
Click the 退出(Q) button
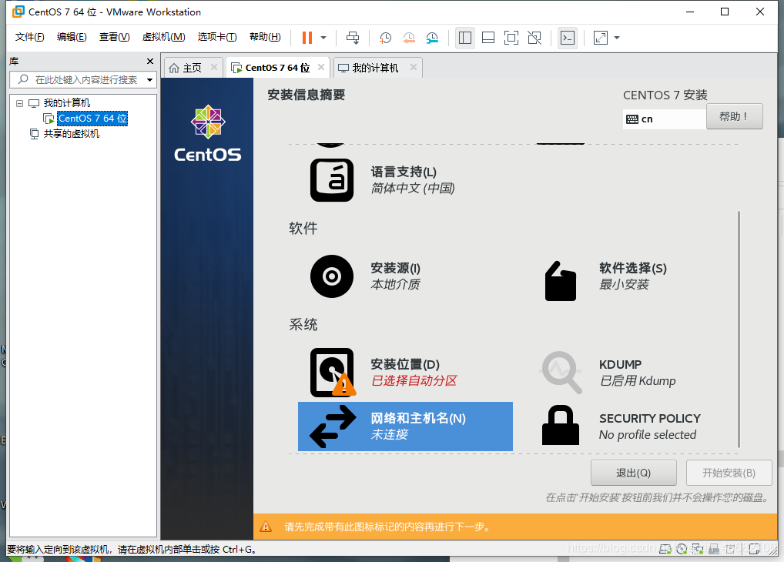coord(634,473)
